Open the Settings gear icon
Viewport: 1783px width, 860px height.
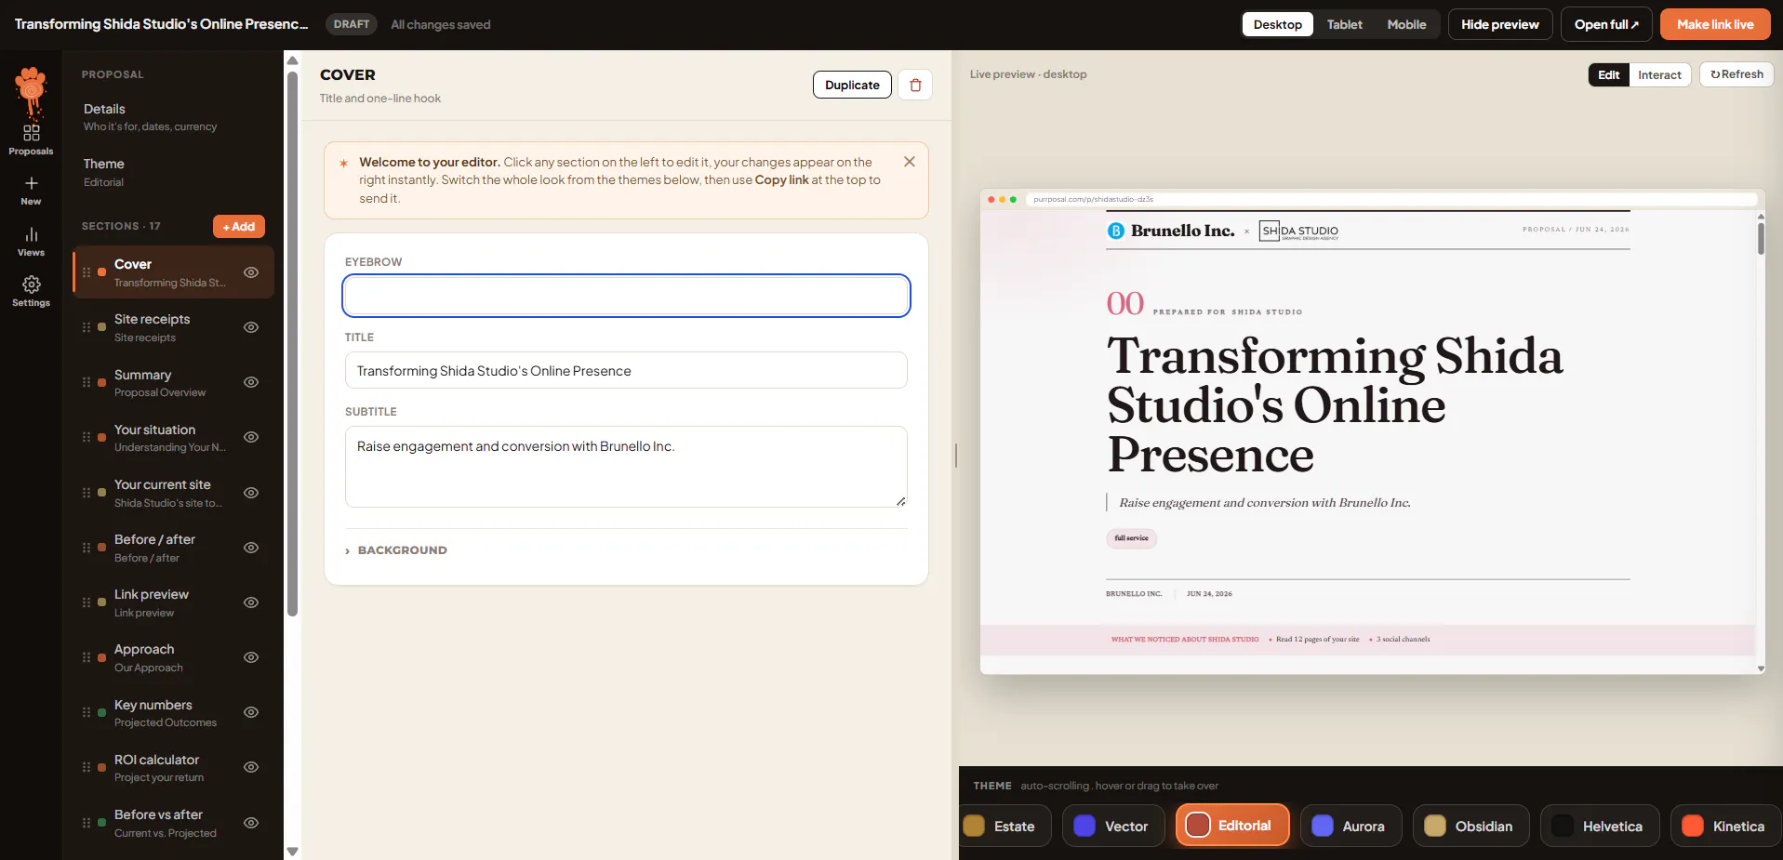(31, 284)
